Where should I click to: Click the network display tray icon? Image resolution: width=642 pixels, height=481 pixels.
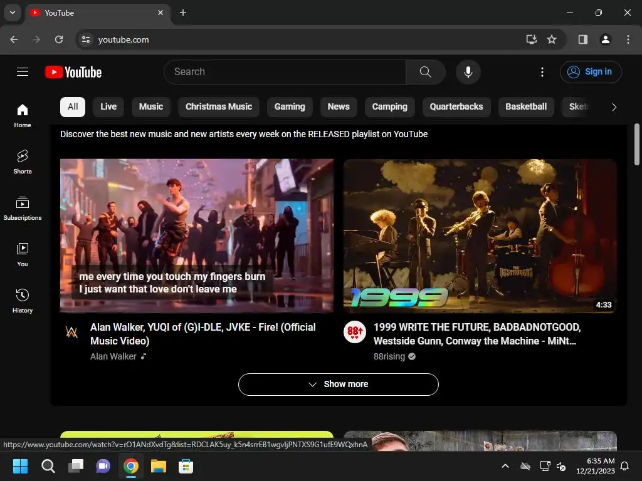click(545, 466)
